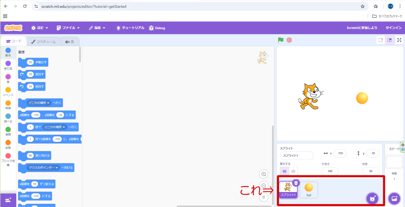This screenshot has height=207, width=405.
Task: Click the サインイン link
Action: point(394,28)
